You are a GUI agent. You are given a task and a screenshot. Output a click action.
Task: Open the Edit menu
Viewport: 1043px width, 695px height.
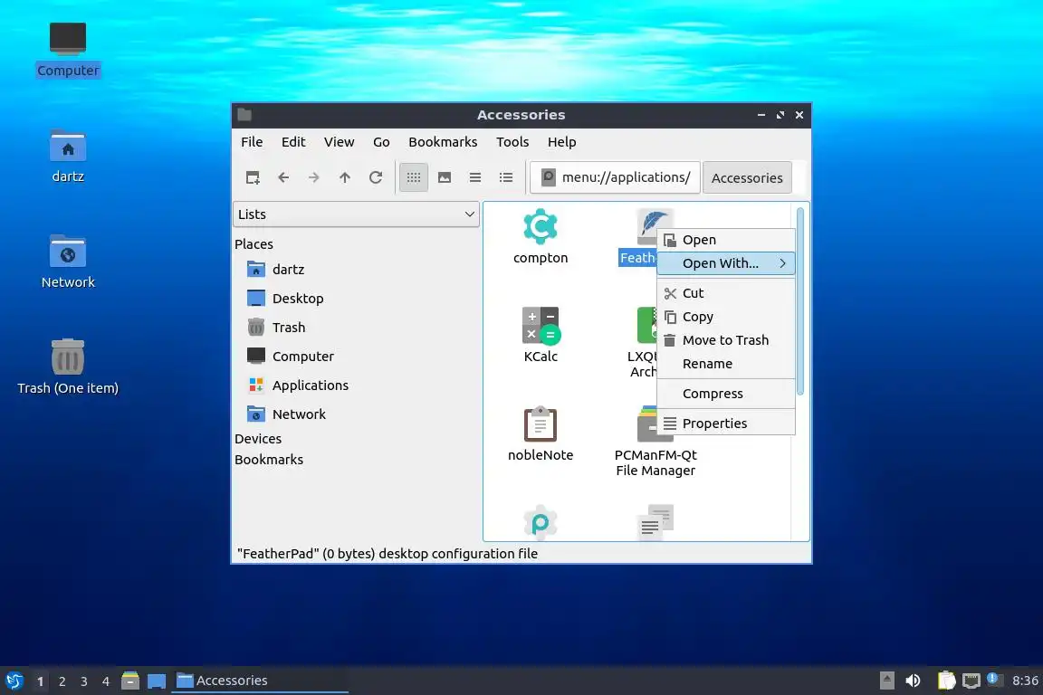293,142
